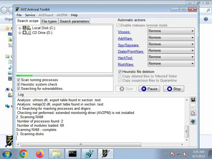
Task: Toggle Heuristic system check
Action: [x=18, y=84]
